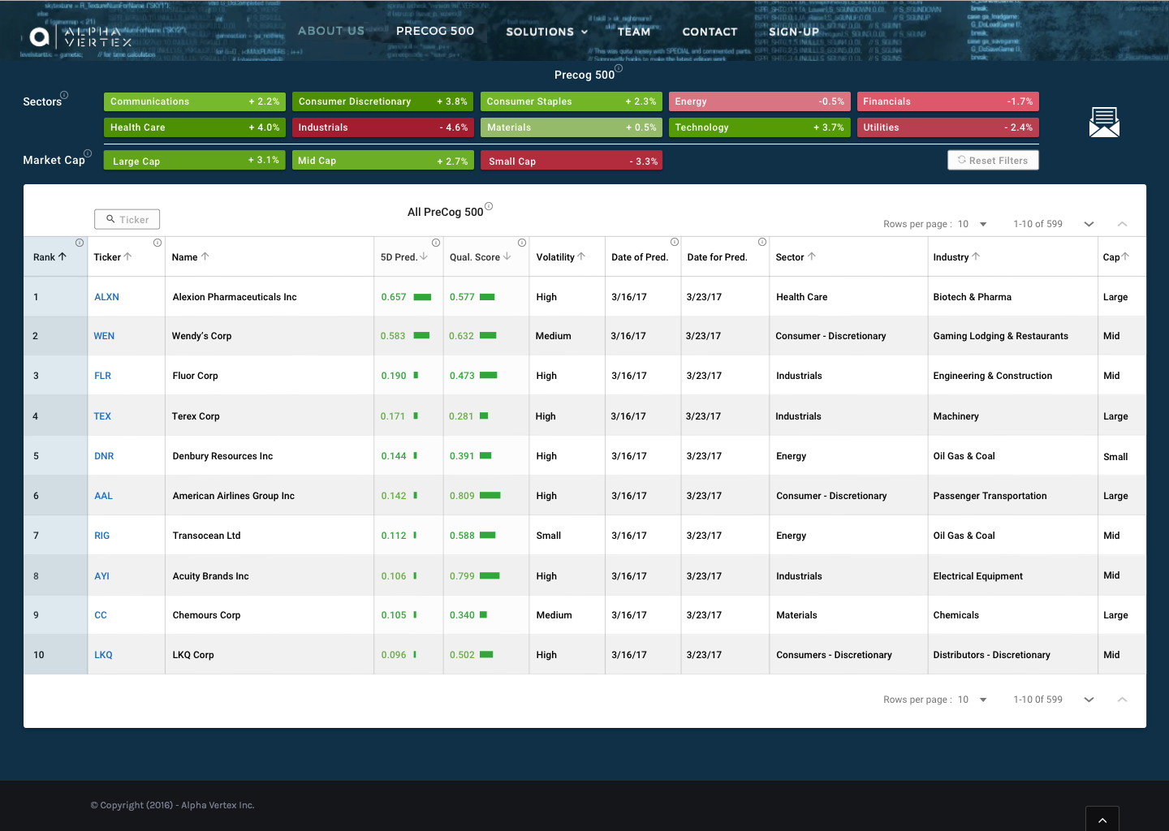Toggle Small Cap market cap filter
The width and height of the screenshot is (1169, 831).
[572, 161]
